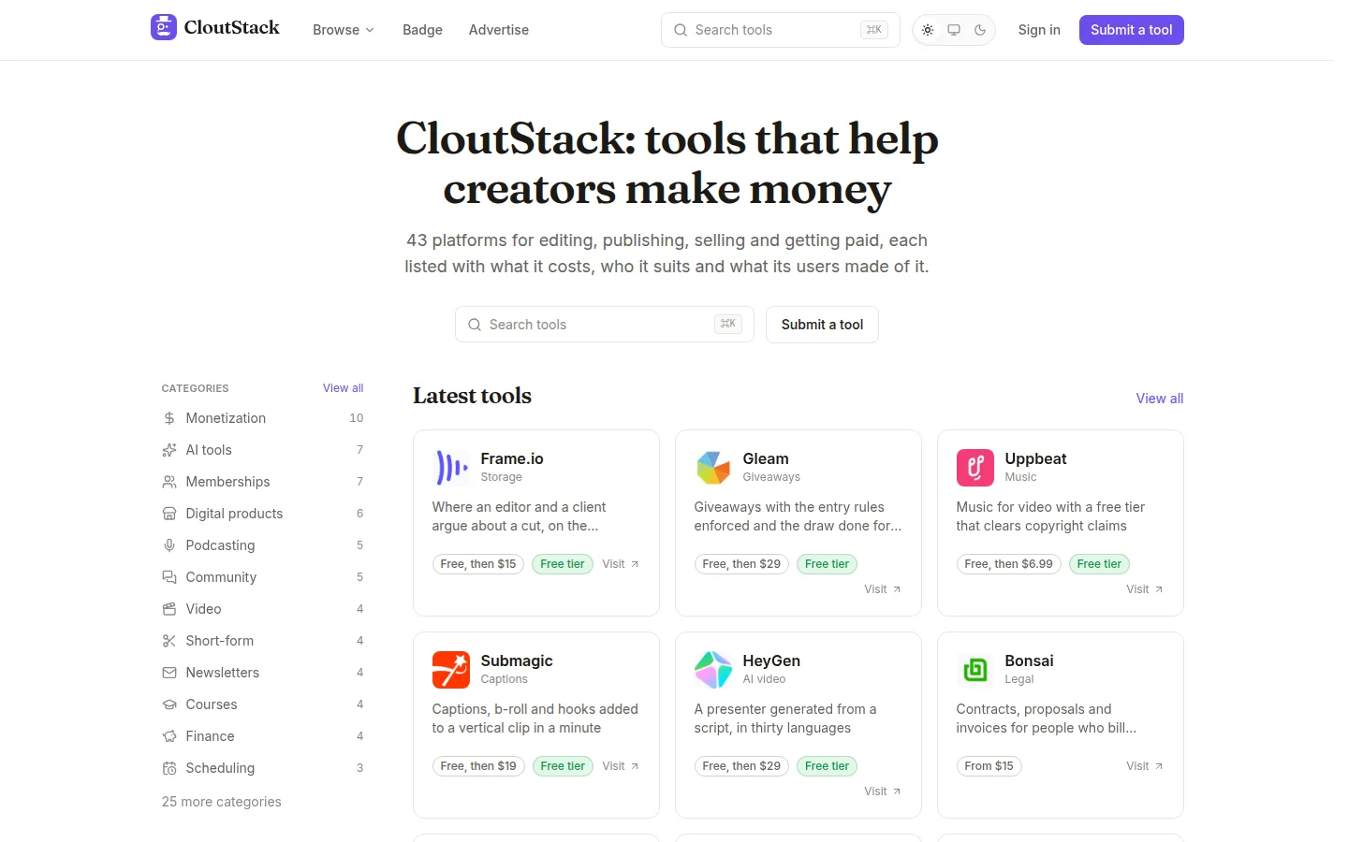Viewport: 1348px width, 842px height.
Task: Click Frame.io's Free tier badge
Action: click(563, 564)
